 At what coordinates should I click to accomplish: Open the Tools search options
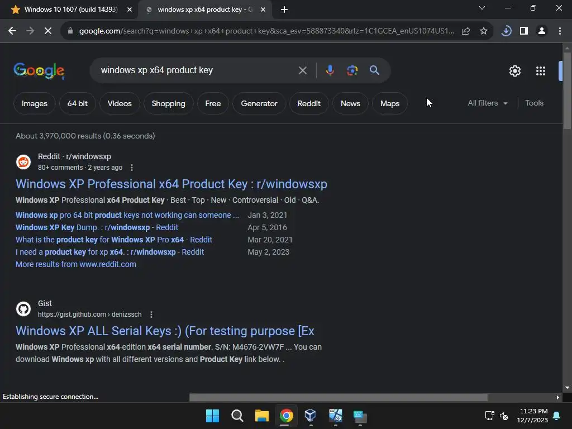[x=534, y=103]
